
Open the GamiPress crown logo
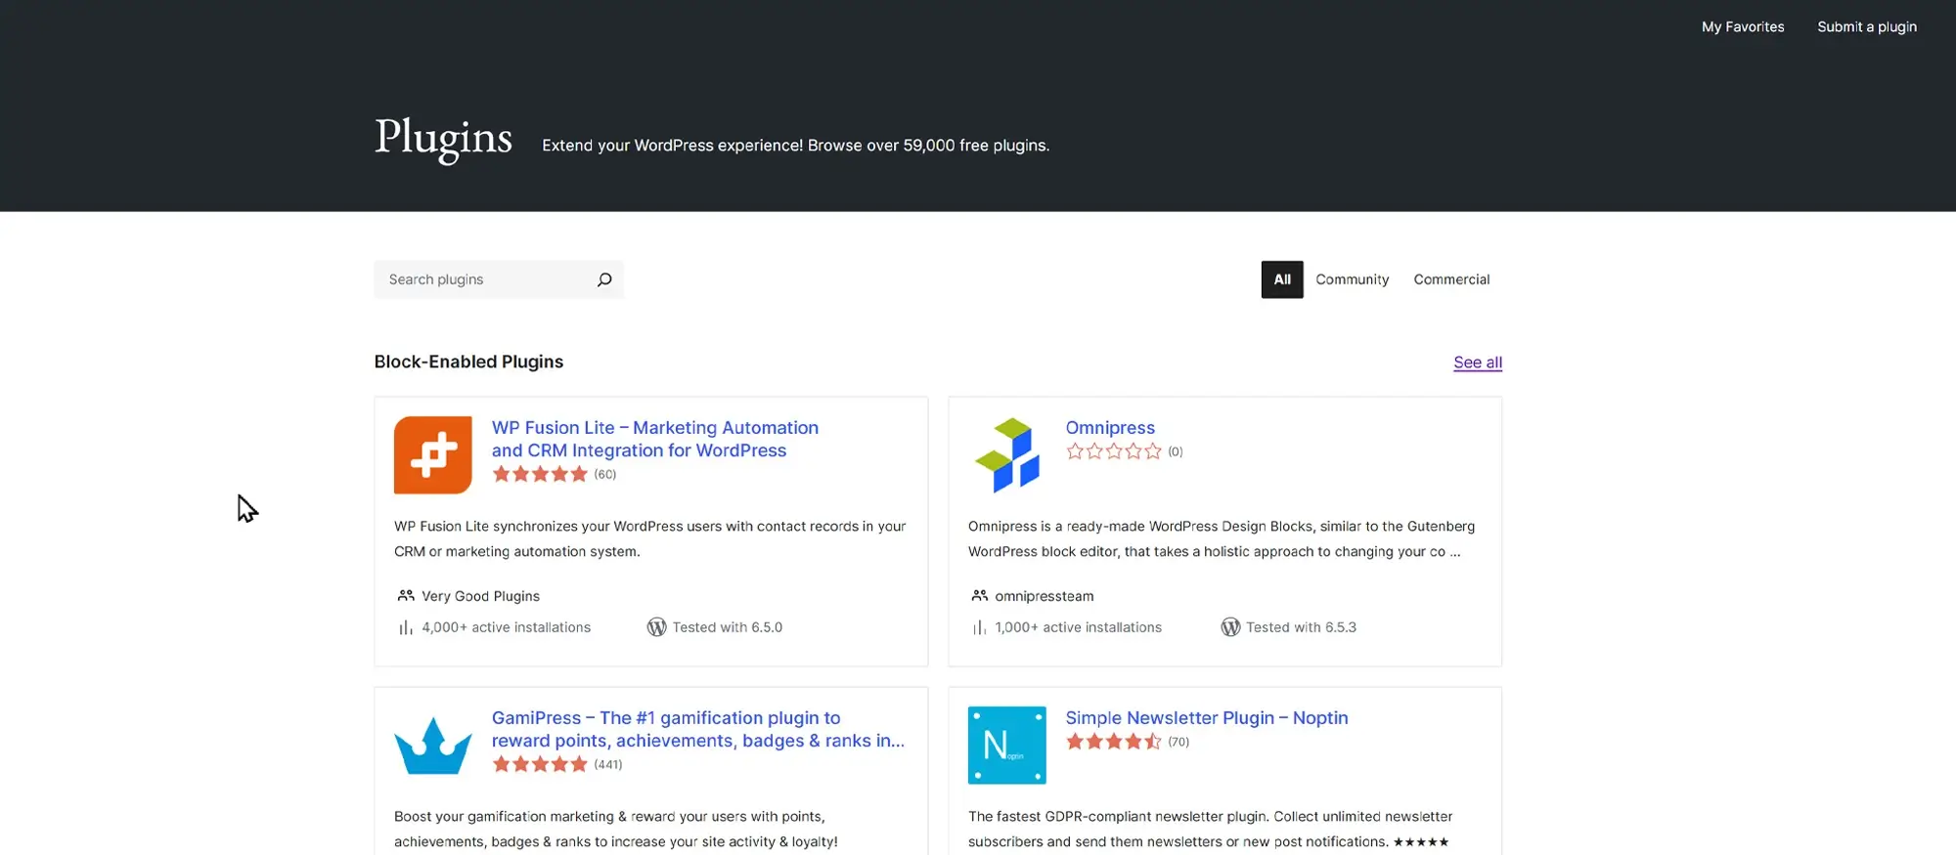[433, 746]
